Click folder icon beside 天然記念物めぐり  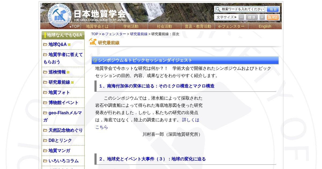click(45, 130)
